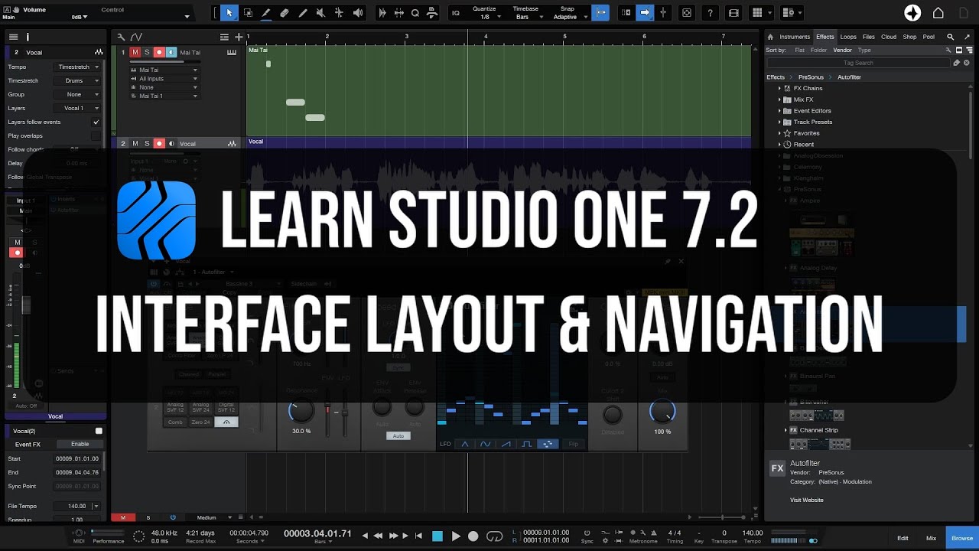The image size is (979, 551).
Task: Solo the Mai Tai track
Action: click(x=147, y=53)
